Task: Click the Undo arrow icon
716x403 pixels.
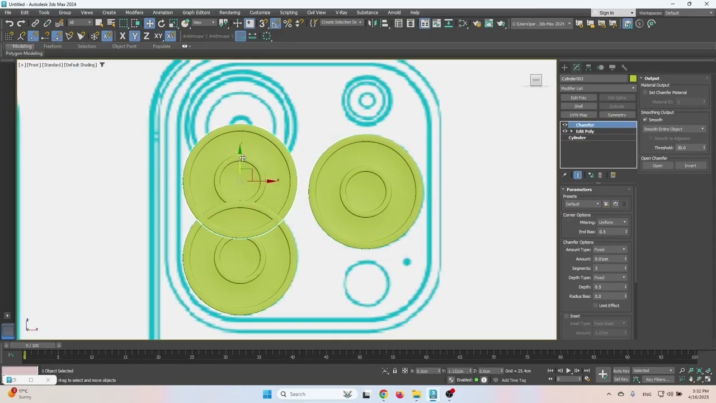Action: tap(10, 24)
